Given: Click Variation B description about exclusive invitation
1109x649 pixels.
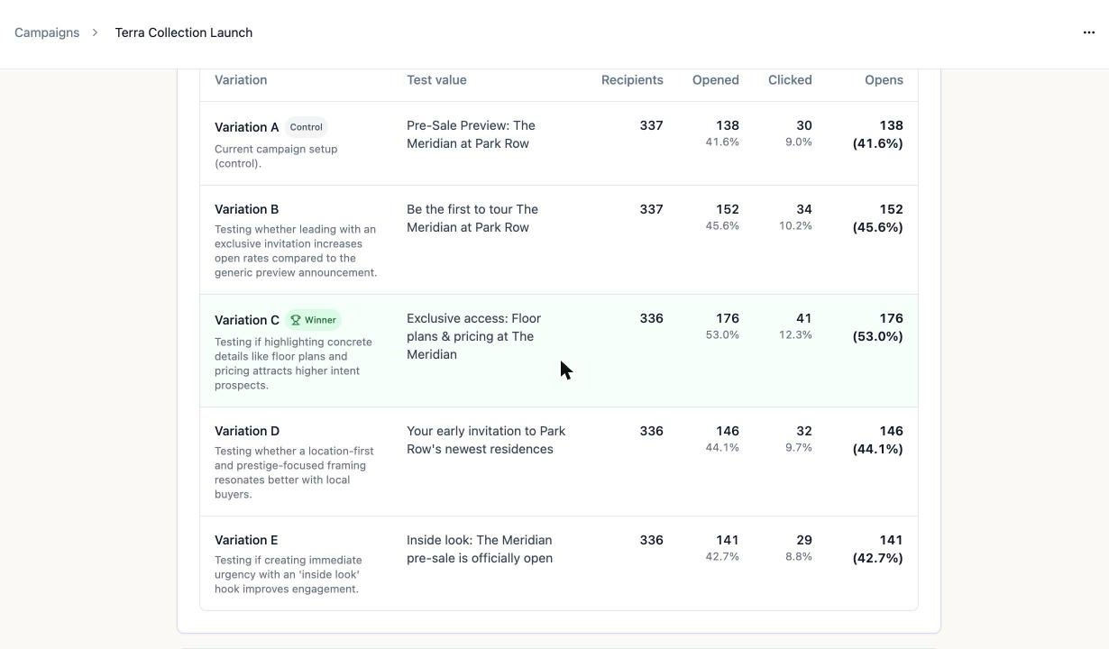Looking at the screenshot, I should point(296,251).
